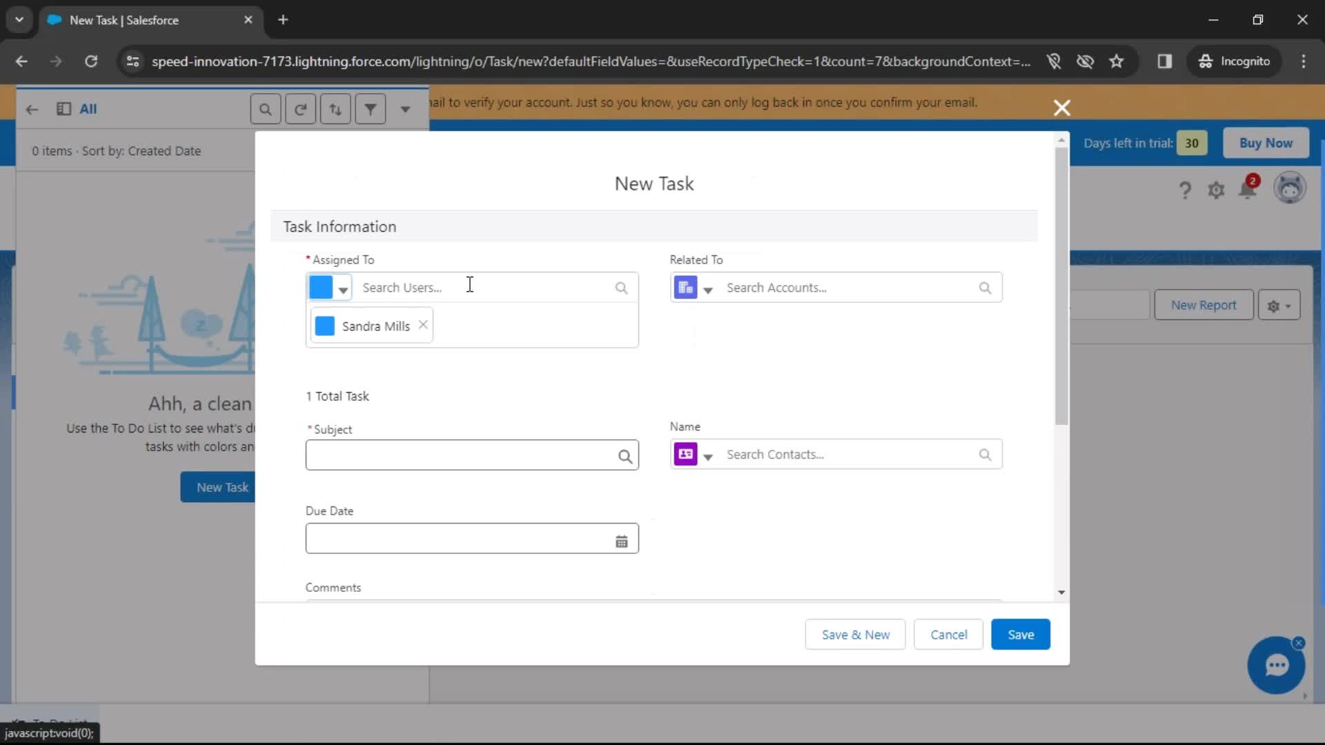The image size is (1325, 745).
Task: Click the search icon in task list toolbar
Action: (x=265, y=109)
